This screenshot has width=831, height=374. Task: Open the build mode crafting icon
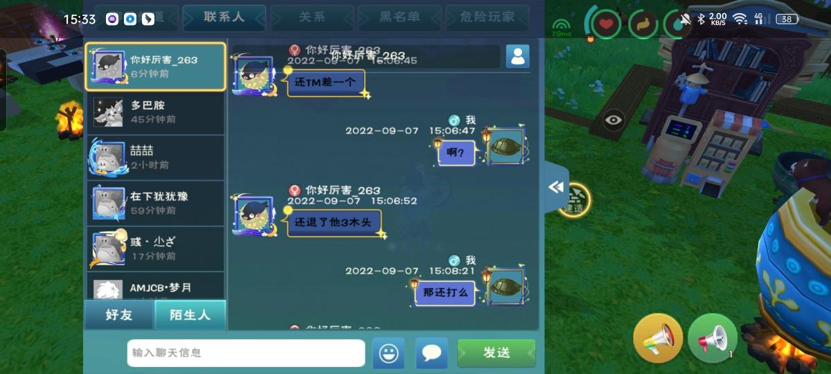(575, 200)
